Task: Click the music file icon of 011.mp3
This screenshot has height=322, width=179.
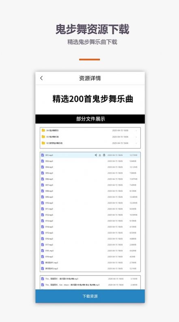Action: pyautogui.click(x=43, y=209)
